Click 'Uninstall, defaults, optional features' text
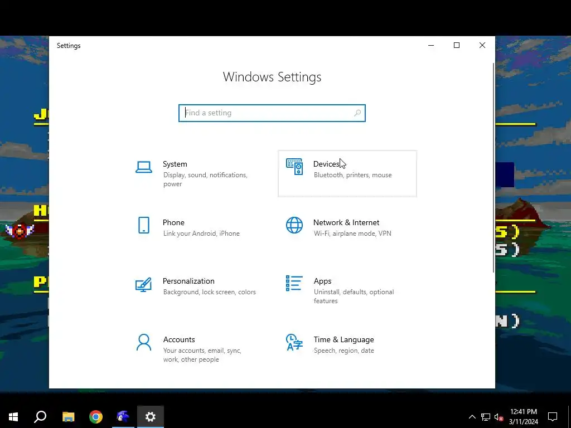 tap(354, 296)
